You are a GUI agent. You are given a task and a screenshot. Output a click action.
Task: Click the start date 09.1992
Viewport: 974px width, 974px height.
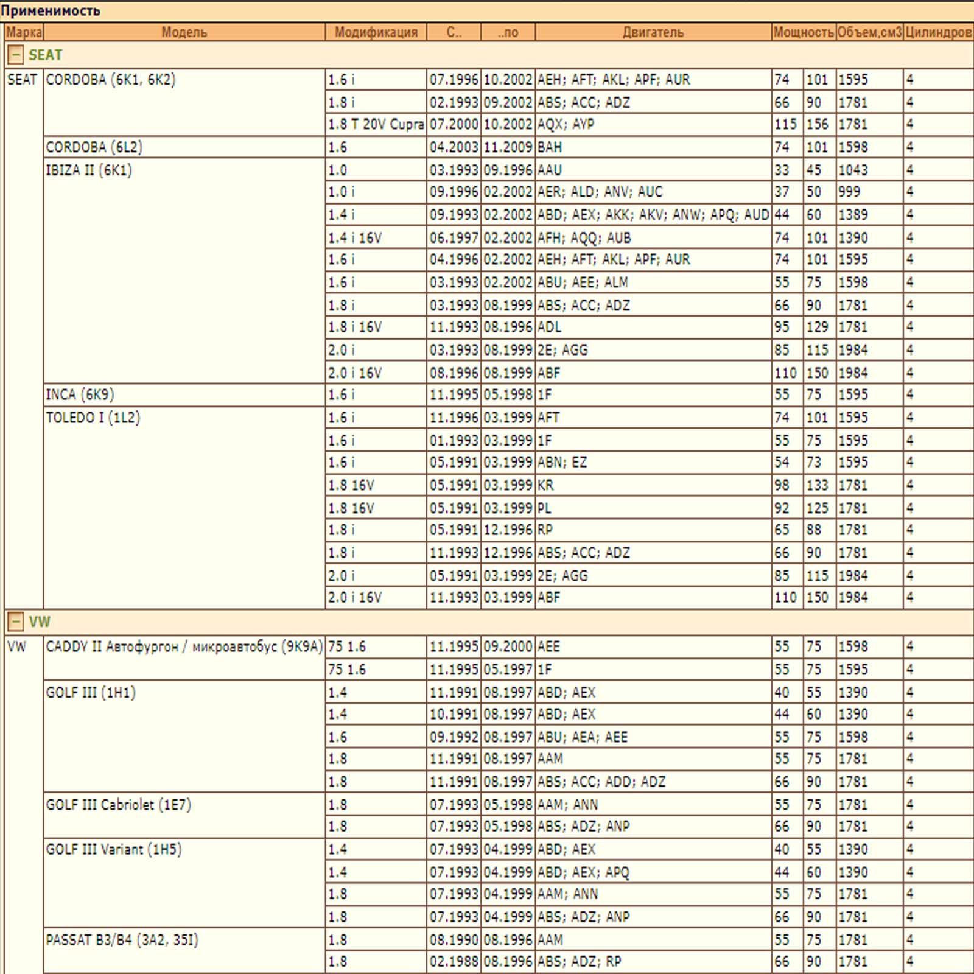pos(454,737)
